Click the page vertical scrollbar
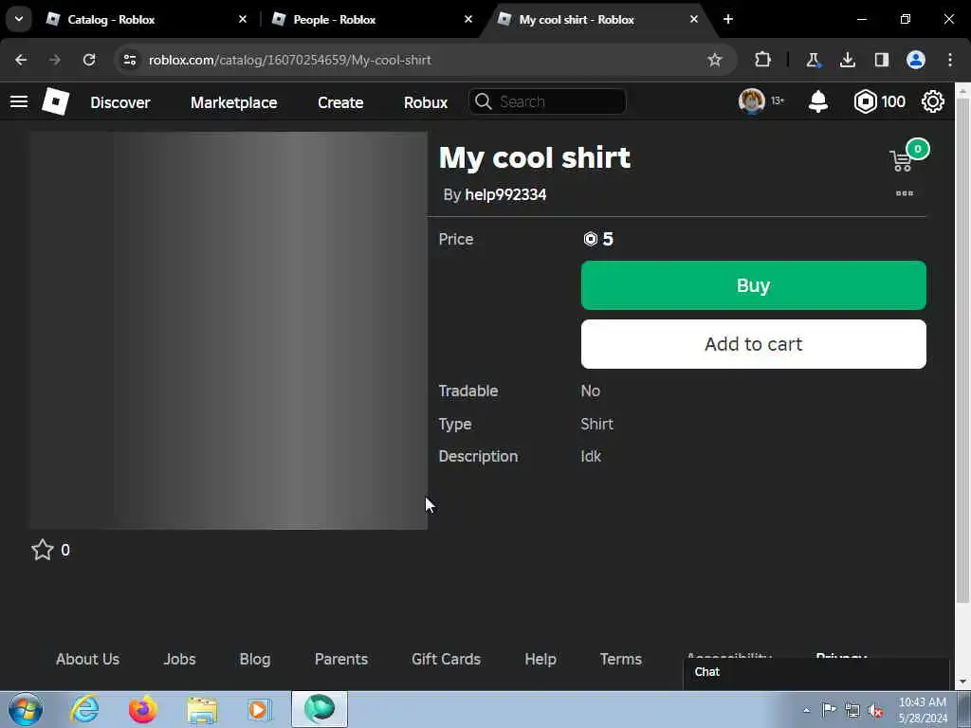 pos(962,352)
